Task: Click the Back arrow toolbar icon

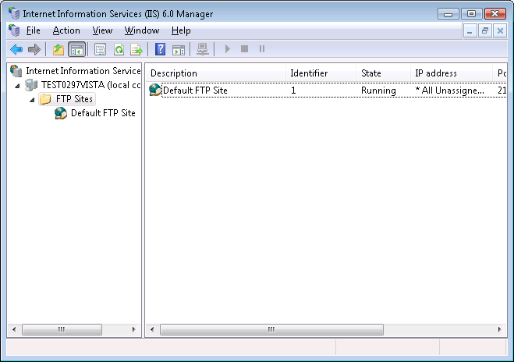Action: 16,49
